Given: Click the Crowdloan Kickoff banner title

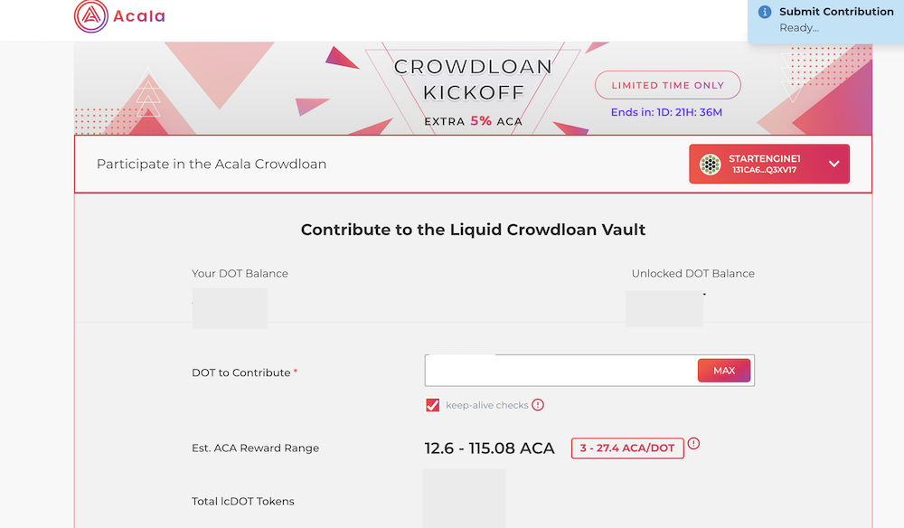Looking at the screenshot, I should pyautogui.click(x=474, y=80).
